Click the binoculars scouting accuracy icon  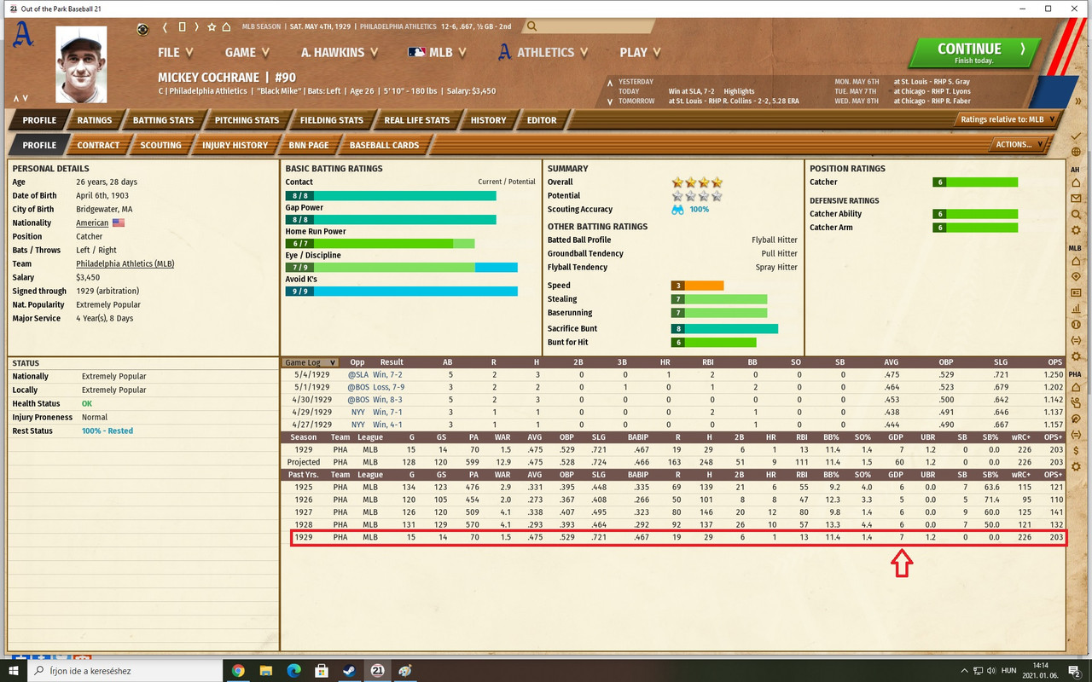(678, 209)
